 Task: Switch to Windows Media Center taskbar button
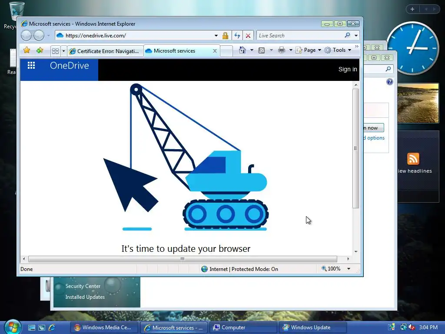coord(104,327)
